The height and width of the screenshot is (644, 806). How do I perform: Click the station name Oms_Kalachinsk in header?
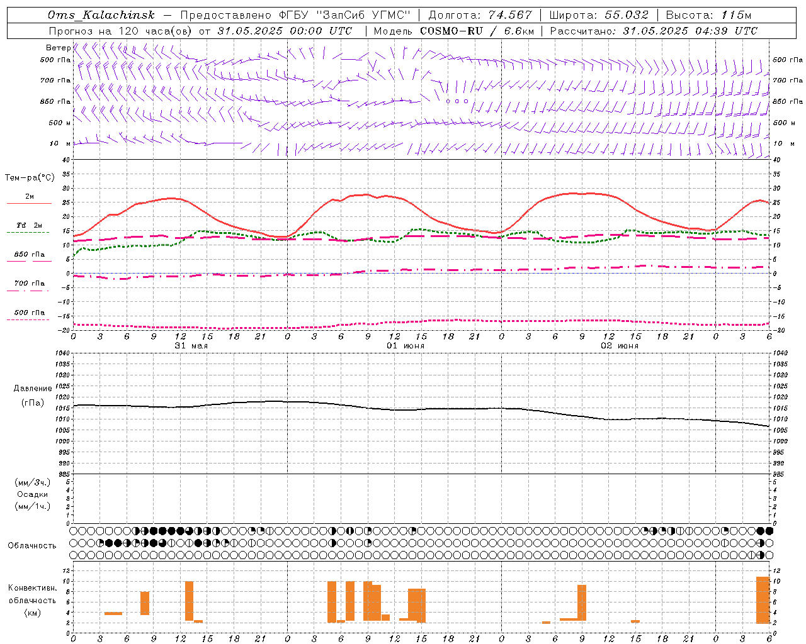101,15
